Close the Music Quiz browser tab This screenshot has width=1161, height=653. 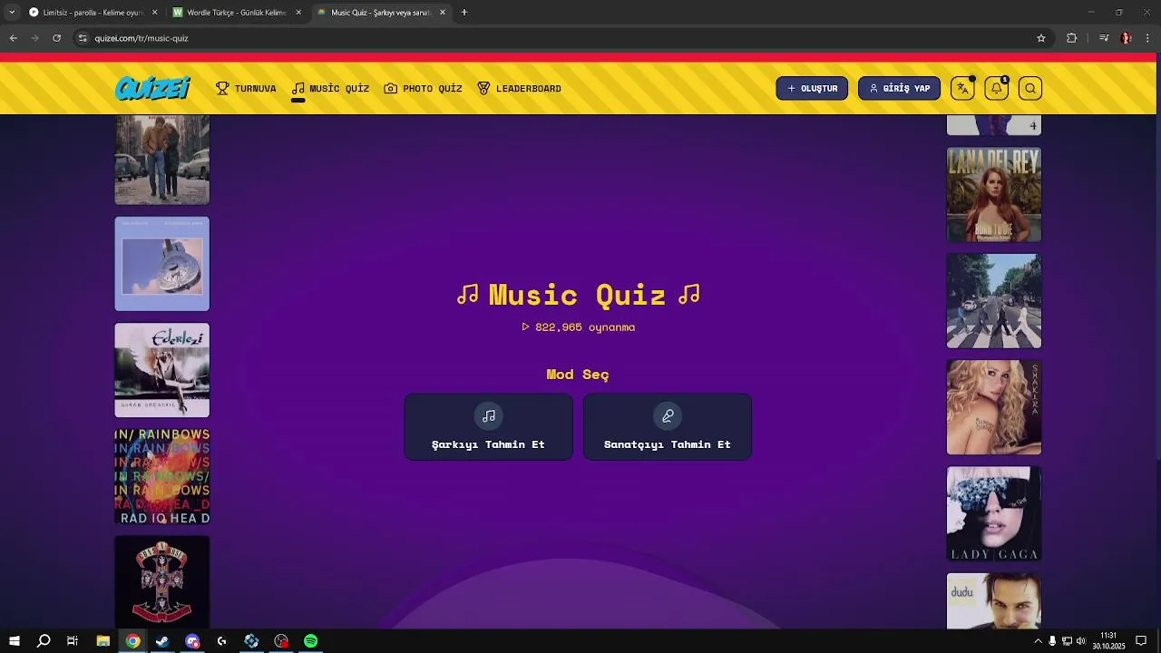443,13
